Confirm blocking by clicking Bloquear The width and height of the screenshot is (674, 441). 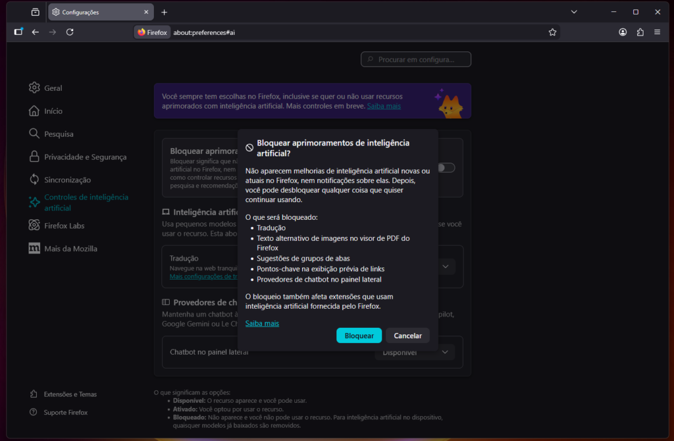click(x=359, y=335)
